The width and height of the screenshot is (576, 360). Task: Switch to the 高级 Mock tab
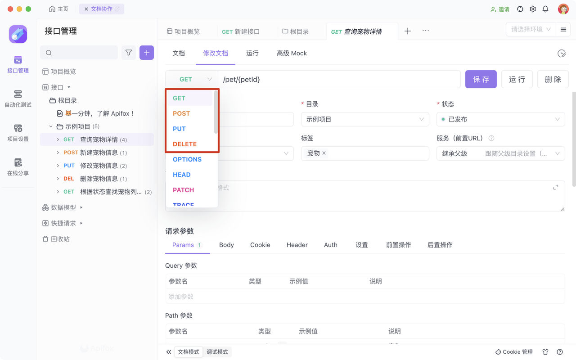[x=292, y=53]
